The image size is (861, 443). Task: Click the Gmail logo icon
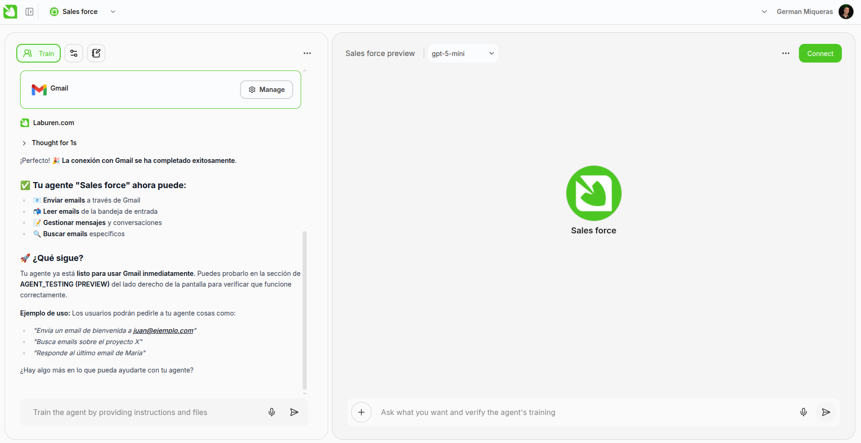point(39,90)
